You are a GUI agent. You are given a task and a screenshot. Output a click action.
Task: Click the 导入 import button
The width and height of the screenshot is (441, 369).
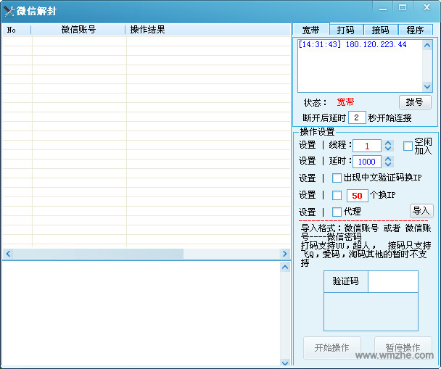421,211
